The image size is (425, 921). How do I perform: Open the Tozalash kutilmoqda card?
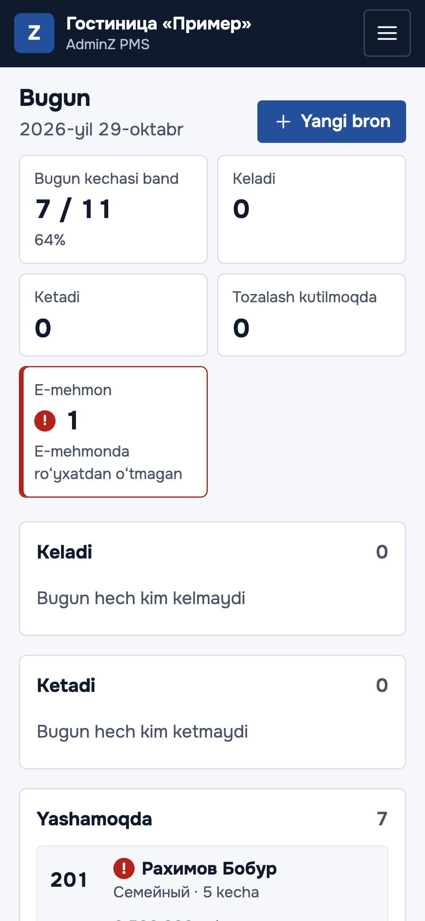(x=312, y=315)
